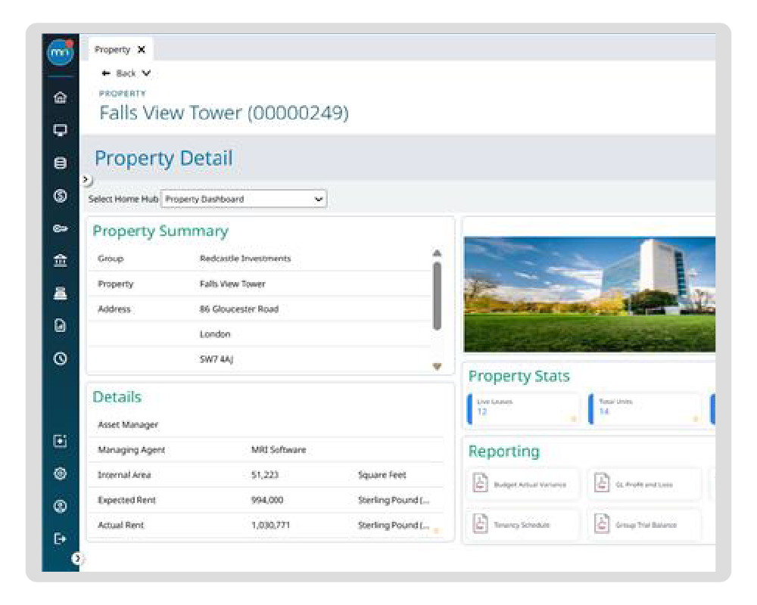Select the database stack sidebar icon
The height and width of the screenshot is (605, 757).
(x=61, y=163)
